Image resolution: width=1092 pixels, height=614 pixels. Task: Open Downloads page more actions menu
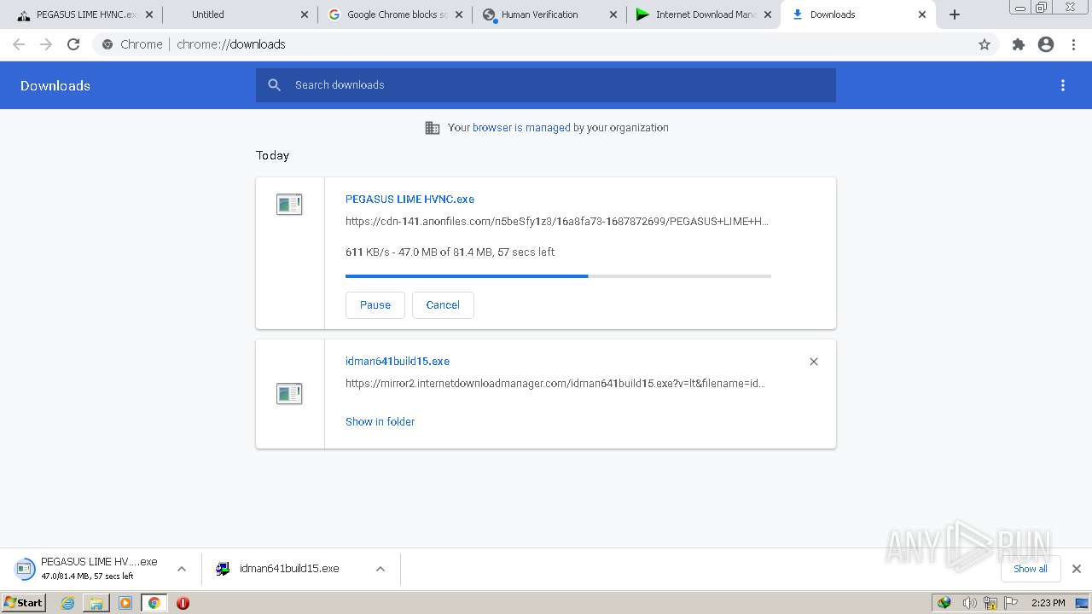pos(1063,85)
